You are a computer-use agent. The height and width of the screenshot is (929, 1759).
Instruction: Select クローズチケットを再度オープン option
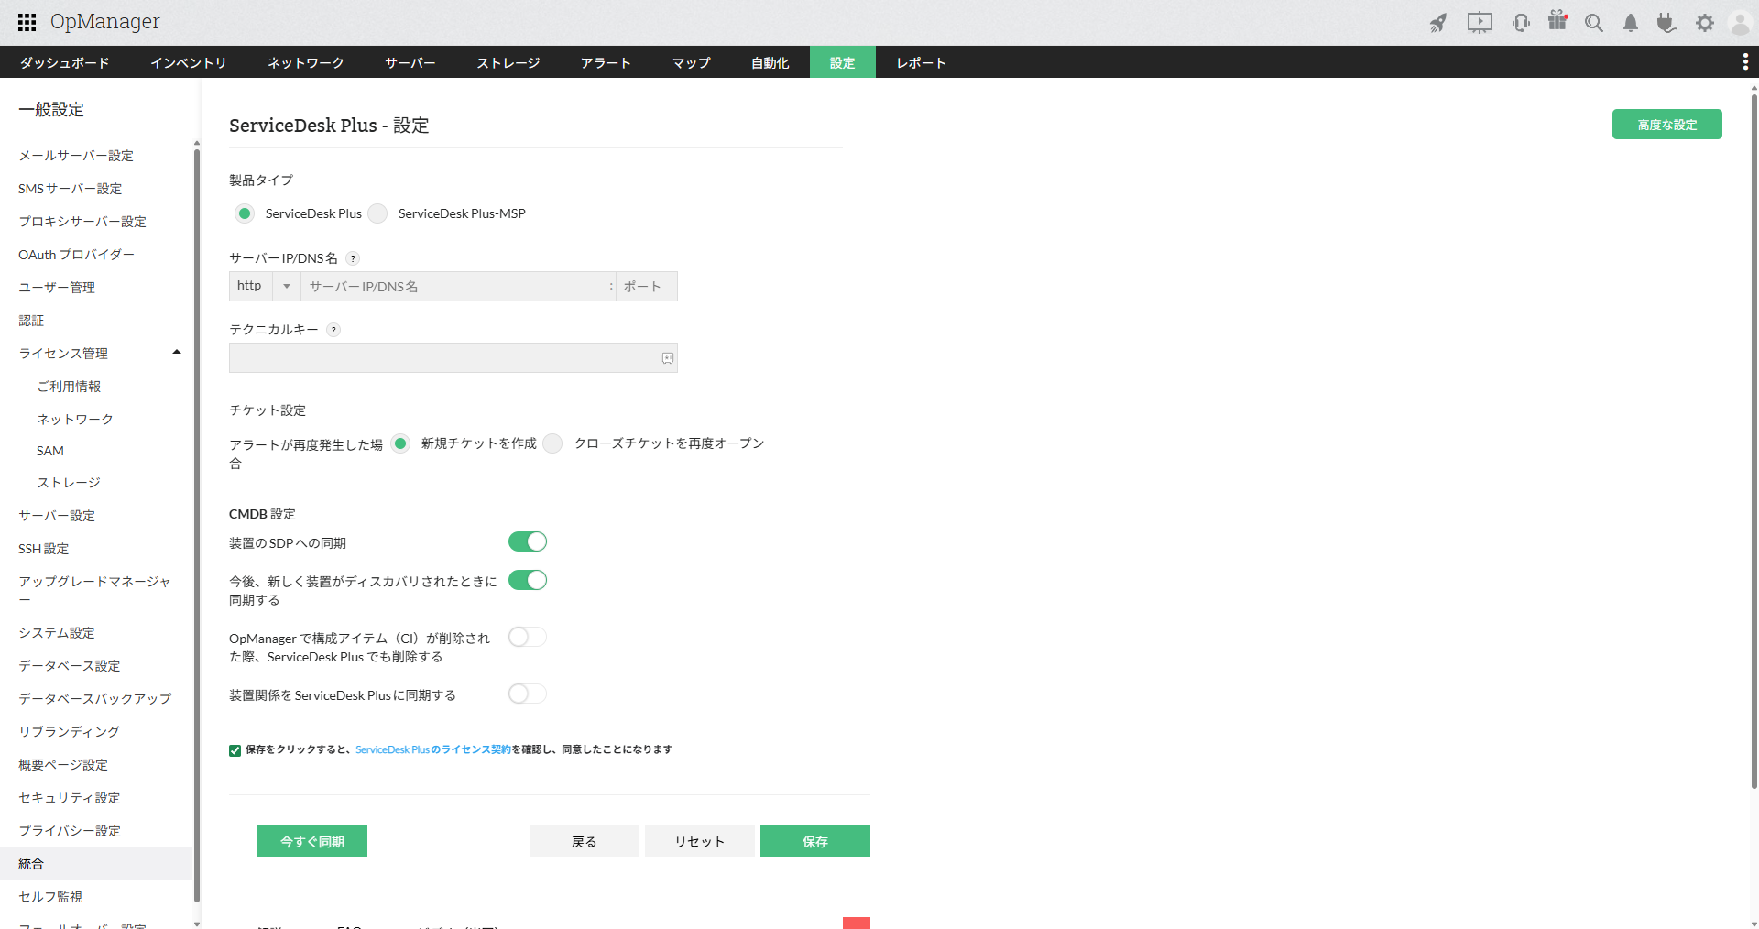pos(552,443)
